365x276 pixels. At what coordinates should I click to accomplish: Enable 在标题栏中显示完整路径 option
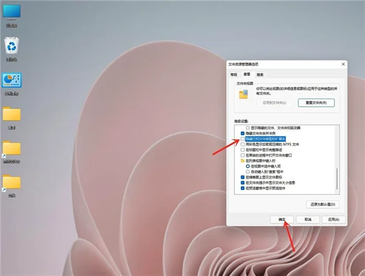tap(243, 149)
